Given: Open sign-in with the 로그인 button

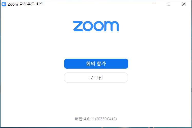Looking at the screenshot, I should click(96, 78).
